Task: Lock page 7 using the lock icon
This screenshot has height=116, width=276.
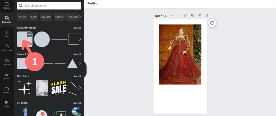Action: pyautogui.click(x=186, y=16)
